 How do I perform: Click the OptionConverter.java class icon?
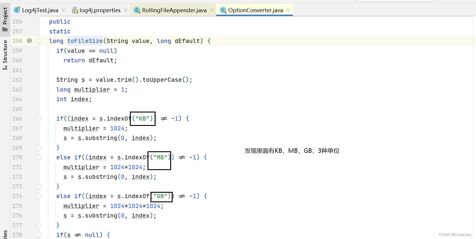(x=223, y=10)
